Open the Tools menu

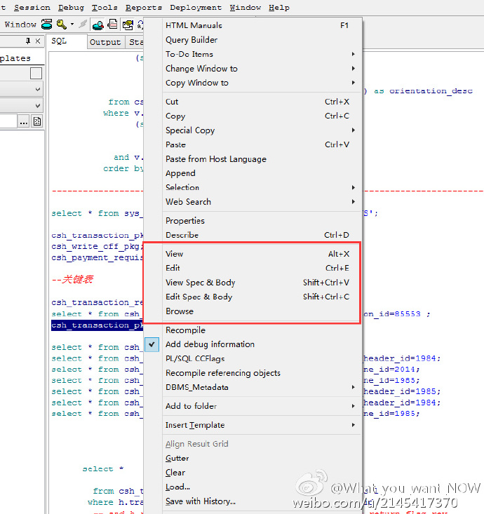tap(105, 8)
